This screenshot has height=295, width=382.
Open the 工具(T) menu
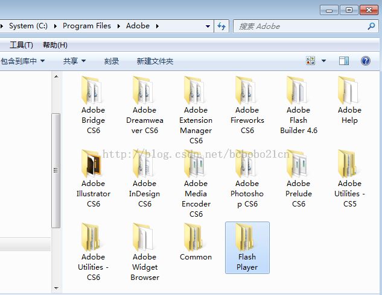coord(21,45)
